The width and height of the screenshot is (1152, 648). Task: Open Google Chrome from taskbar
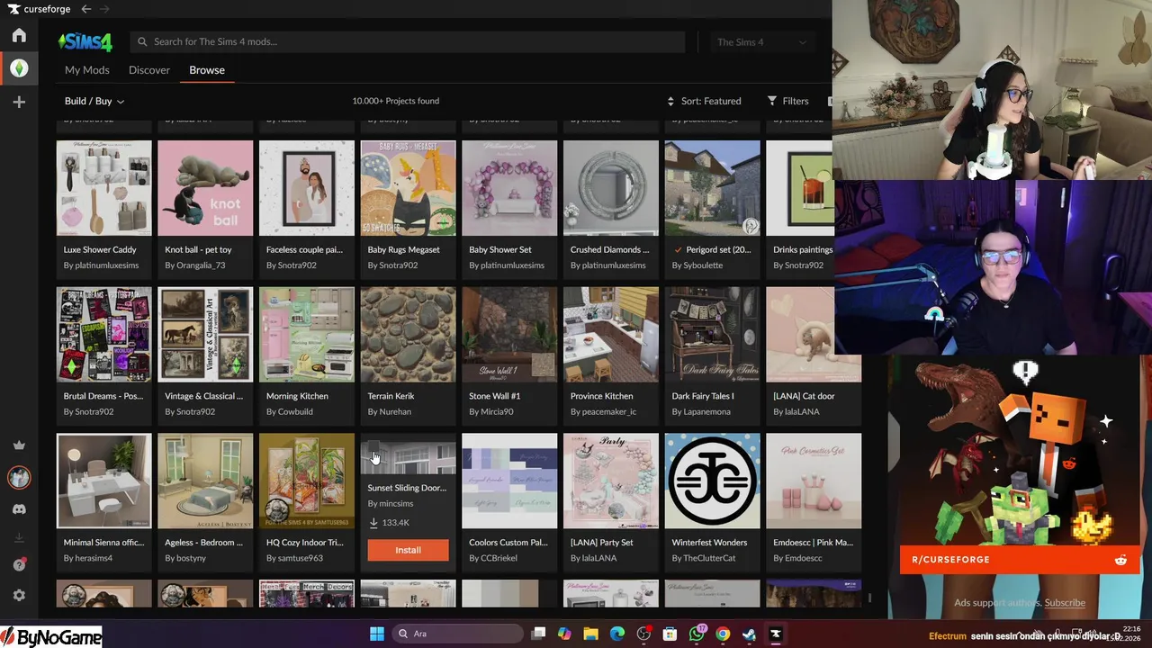[x=723, y=634]
